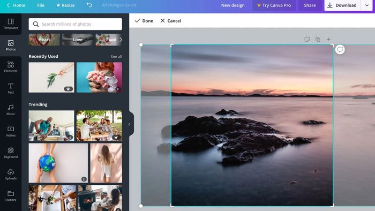
Task: Start a New design
Action: coord(232,5)
